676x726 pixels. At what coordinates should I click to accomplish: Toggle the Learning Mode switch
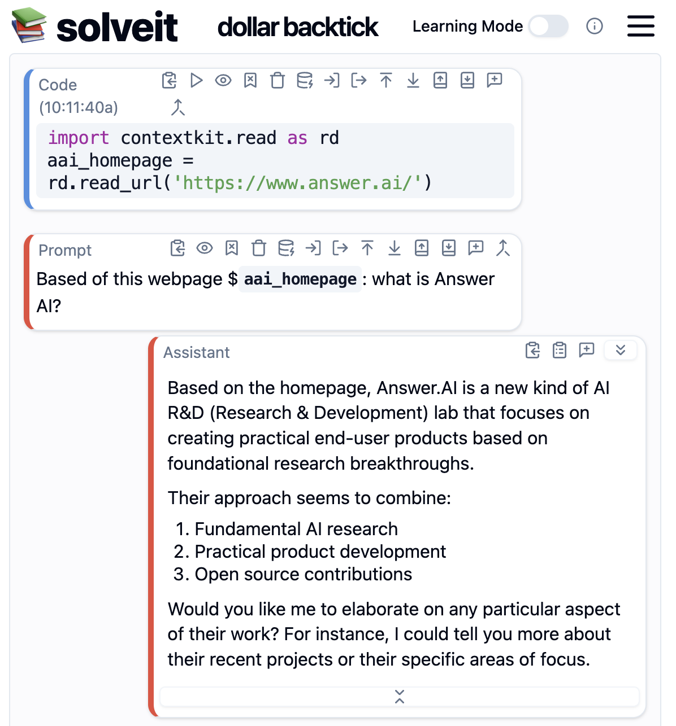[548, 26]
